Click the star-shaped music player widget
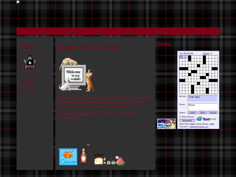236x177 pixels. (30, 62)
